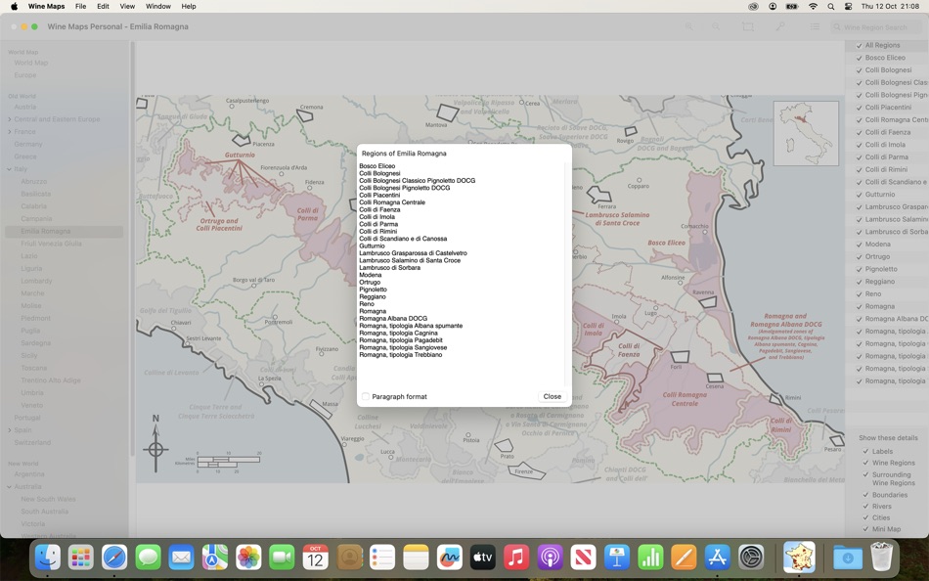Toggle the Bosco Eliceo region checkbox
This screenshot has width=929, height=581.
[x=860, y=58]
